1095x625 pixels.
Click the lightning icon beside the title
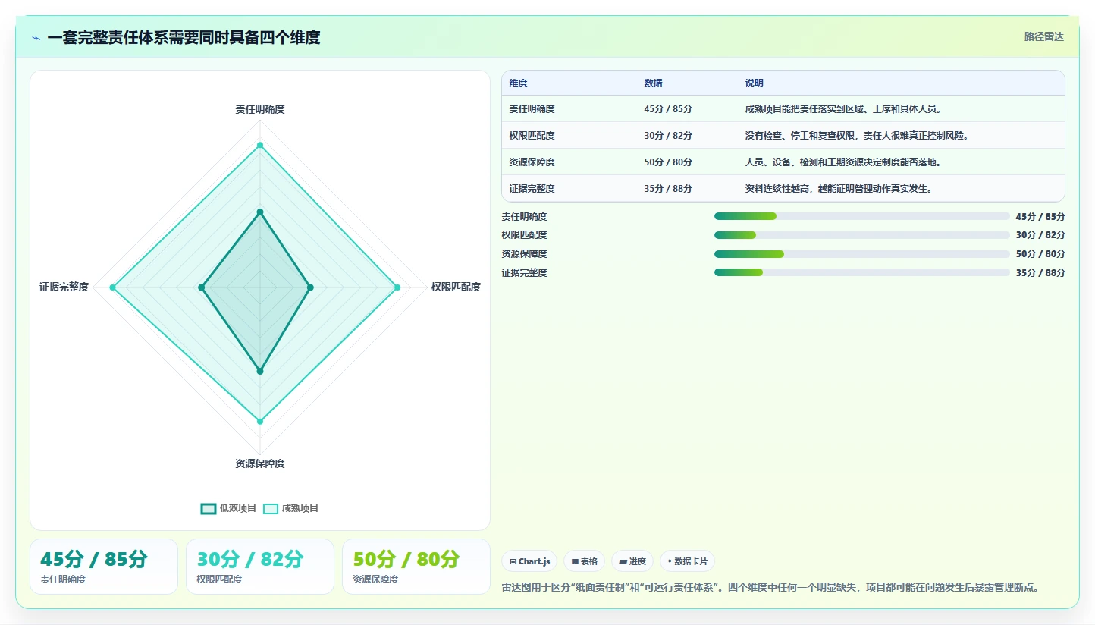click(x=36, y=38)
